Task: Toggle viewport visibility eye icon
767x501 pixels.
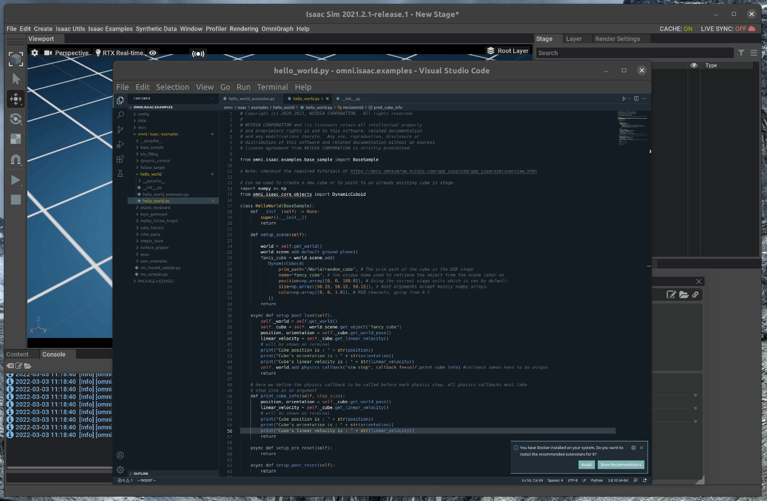Action: click(153, 53)
